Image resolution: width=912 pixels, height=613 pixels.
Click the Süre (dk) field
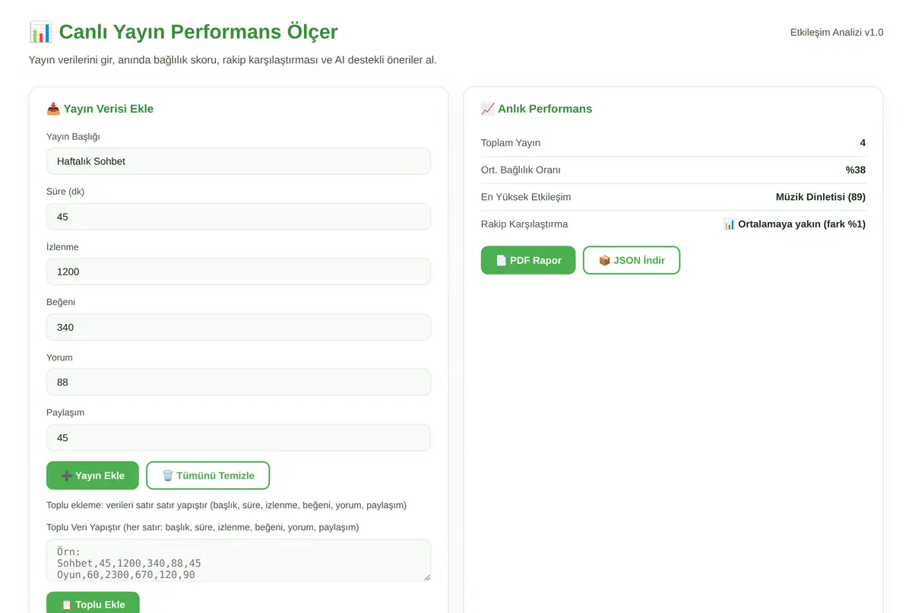click(239, 217)
